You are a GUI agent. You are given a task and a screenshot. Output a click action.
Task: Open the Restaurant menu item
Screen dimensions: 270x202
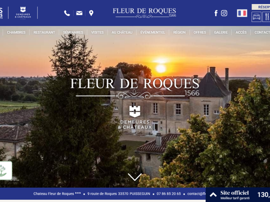tap(44, 32)
